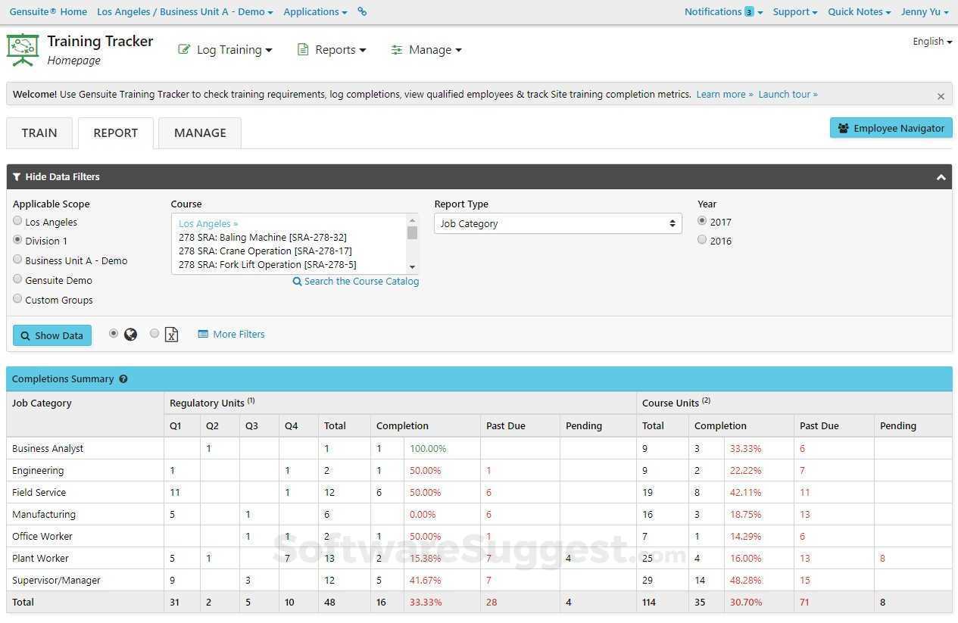Click the Training Tracker chalkboard logo
Screen dimensions: 958x623
[x=23, y=48]
